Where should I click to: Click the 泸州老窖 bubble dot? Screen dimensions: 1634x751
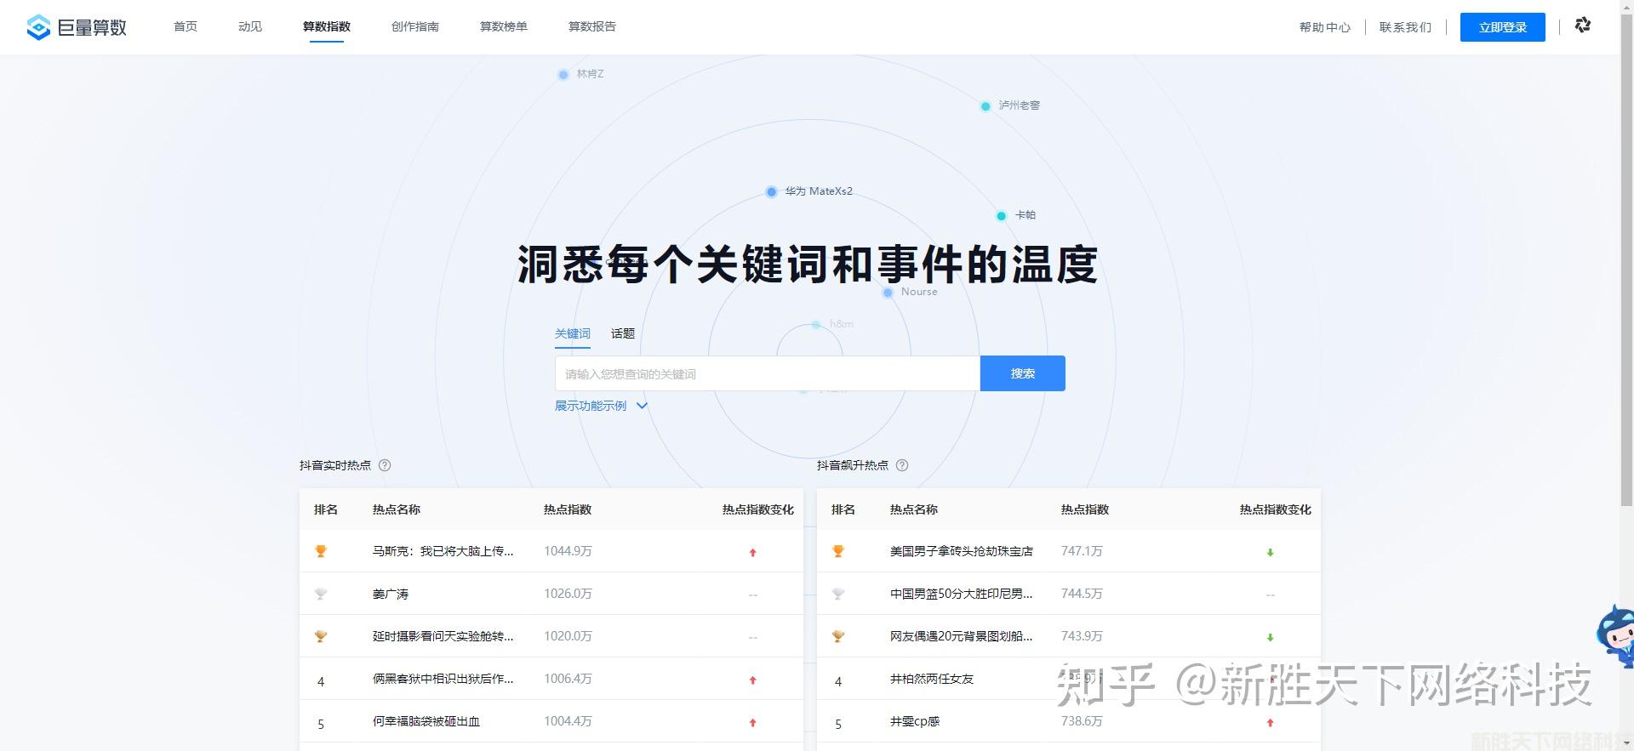pyautogui.click(x=986, y=106)
